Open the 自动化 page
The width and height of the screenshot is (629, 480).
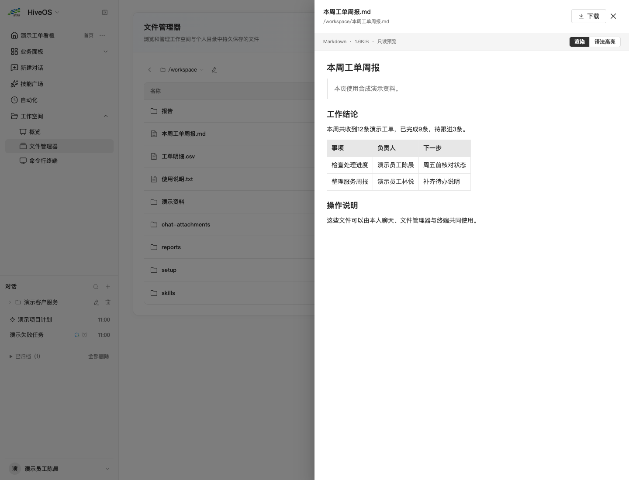59,100
